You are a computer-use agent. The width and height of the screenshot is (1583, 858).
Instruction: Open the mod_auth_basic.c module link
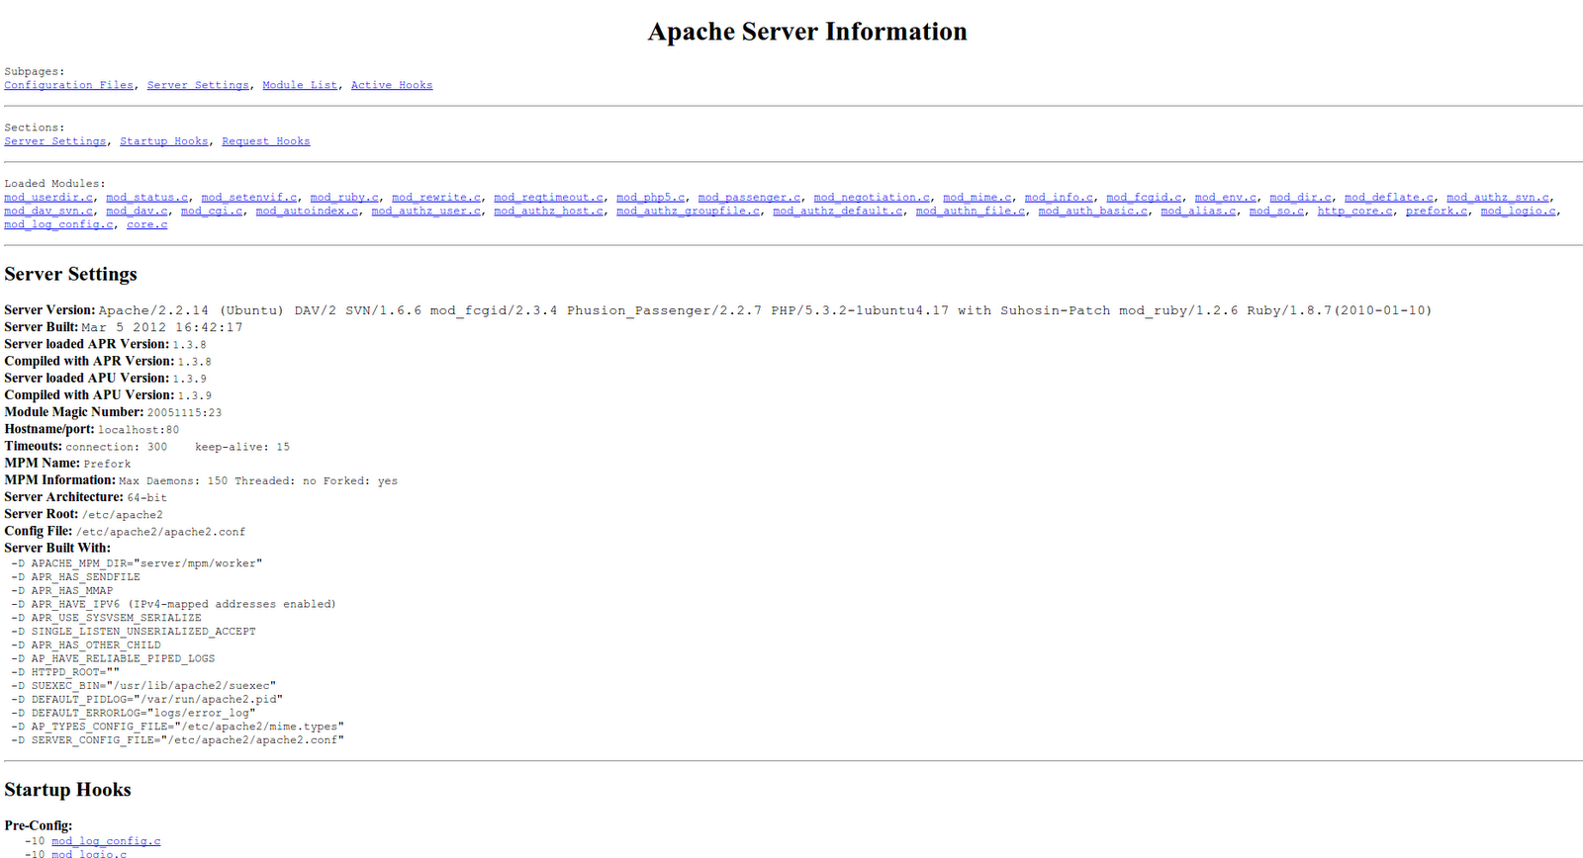coord(1093,212)
